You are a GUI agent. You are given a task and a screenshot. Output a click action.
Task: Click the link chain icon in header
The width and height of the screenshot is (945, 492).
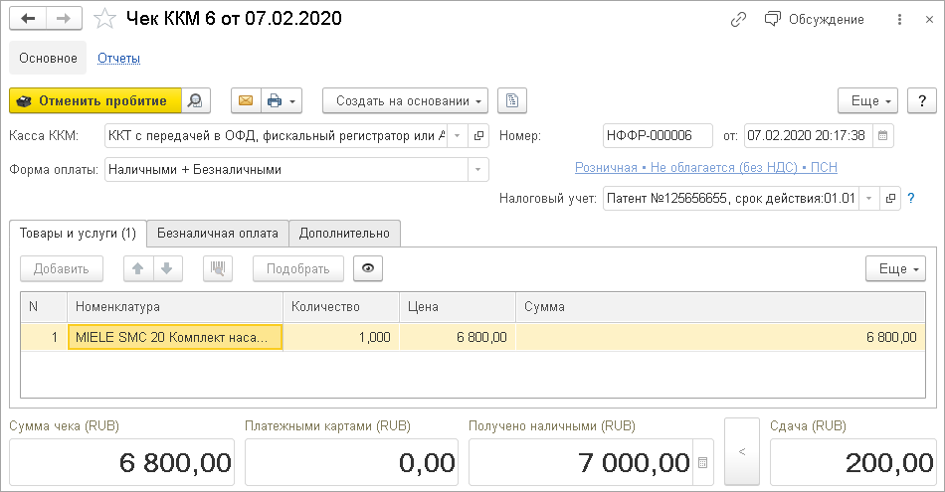pyautogui.click(x=738, y=19)
